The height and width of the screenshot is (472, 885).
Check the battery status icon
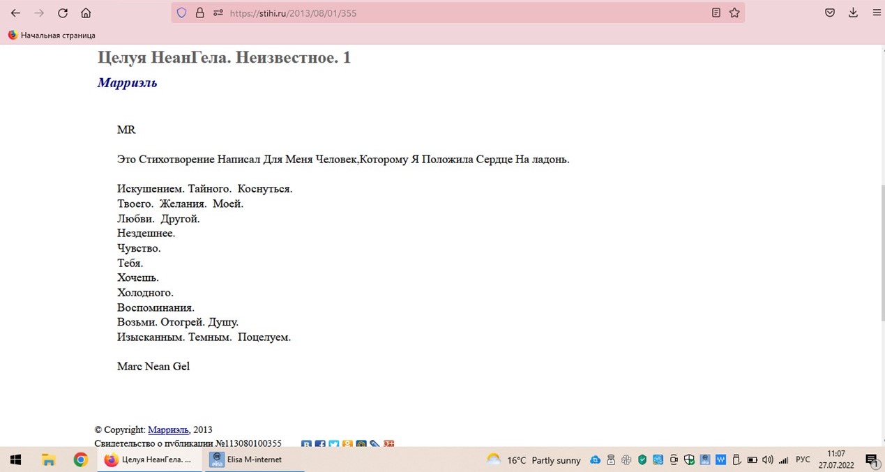[752, 459]
